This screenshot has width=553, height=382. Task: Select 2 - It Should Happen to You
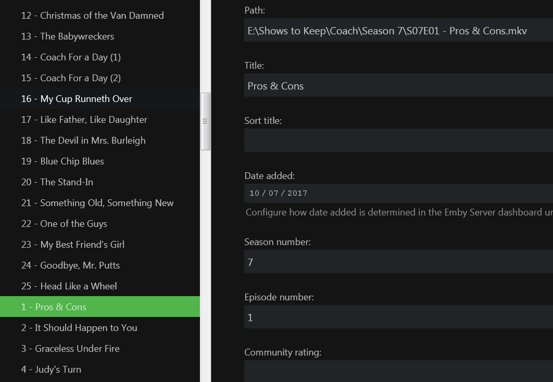[79, 328]
